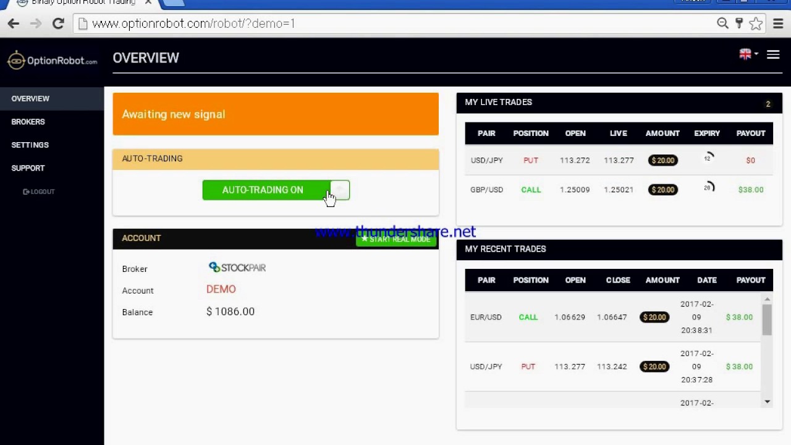Screen dimensions: 791x445
Task: Click USD/JPY pair in live trades
Action: [x=486, y=160]
